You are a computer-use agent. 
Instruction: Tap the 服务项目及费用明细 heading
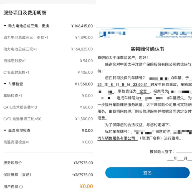pyautogui.click(x=25, y=13)
